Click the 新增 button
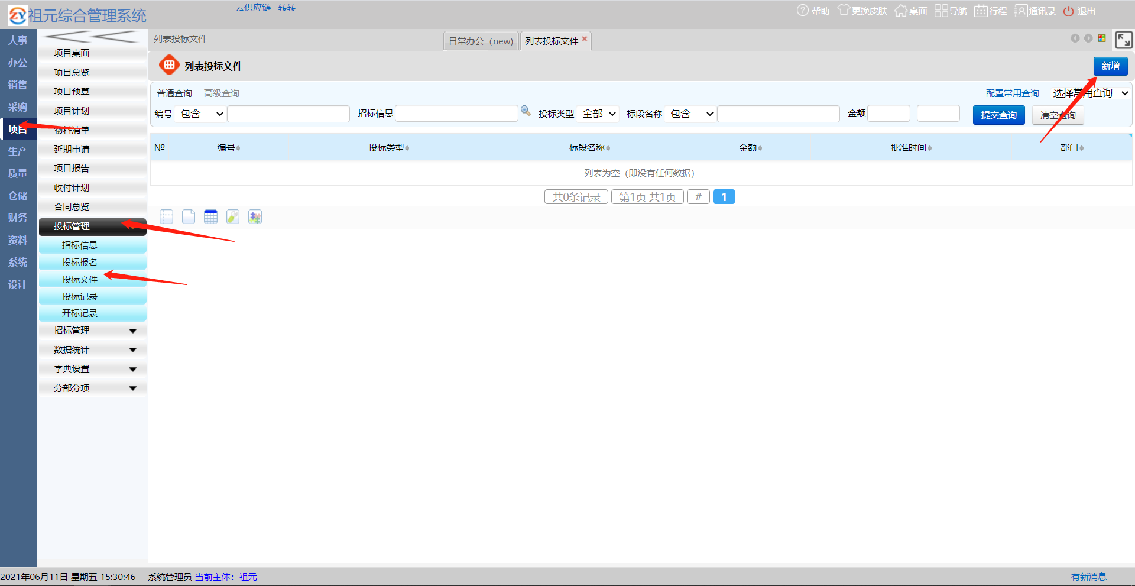This screenshot has width=1135, height=586. click(x=1110, y=66)
